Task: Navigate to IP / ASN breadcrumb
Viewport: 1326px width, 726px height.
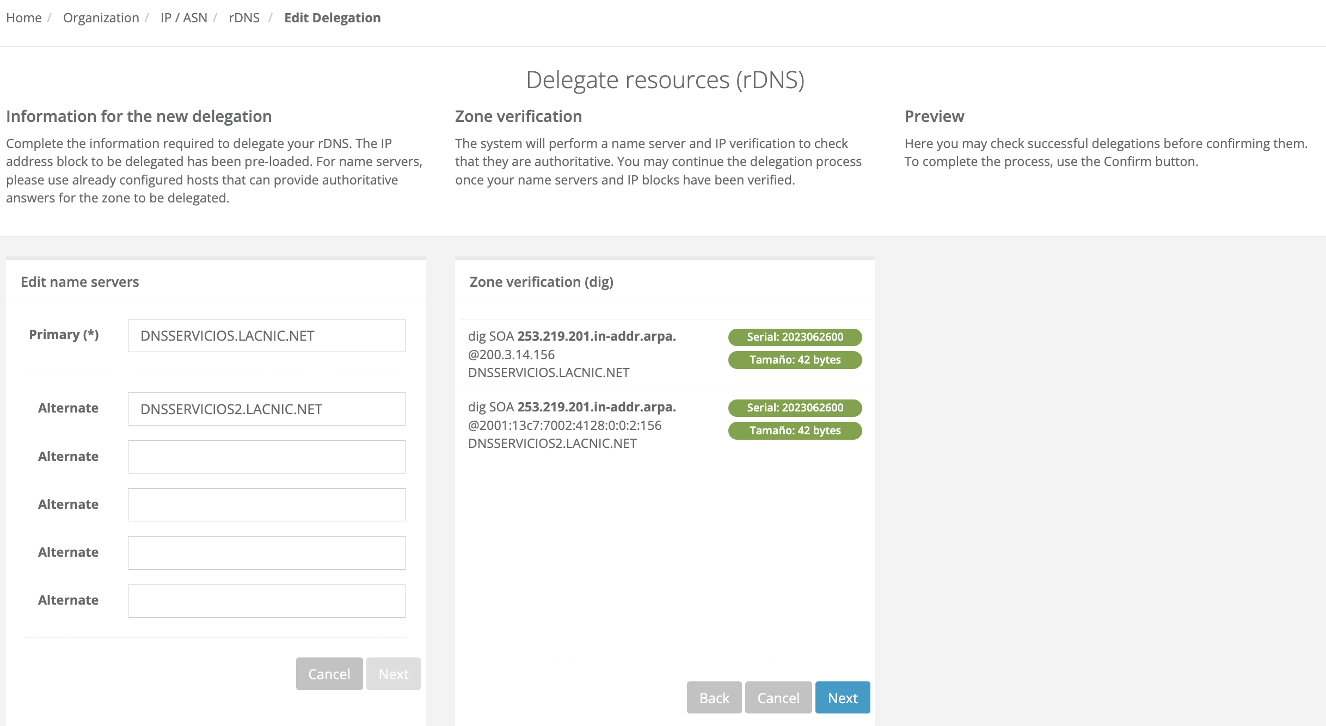Action: pyautogui.click(x=183, y=18)
